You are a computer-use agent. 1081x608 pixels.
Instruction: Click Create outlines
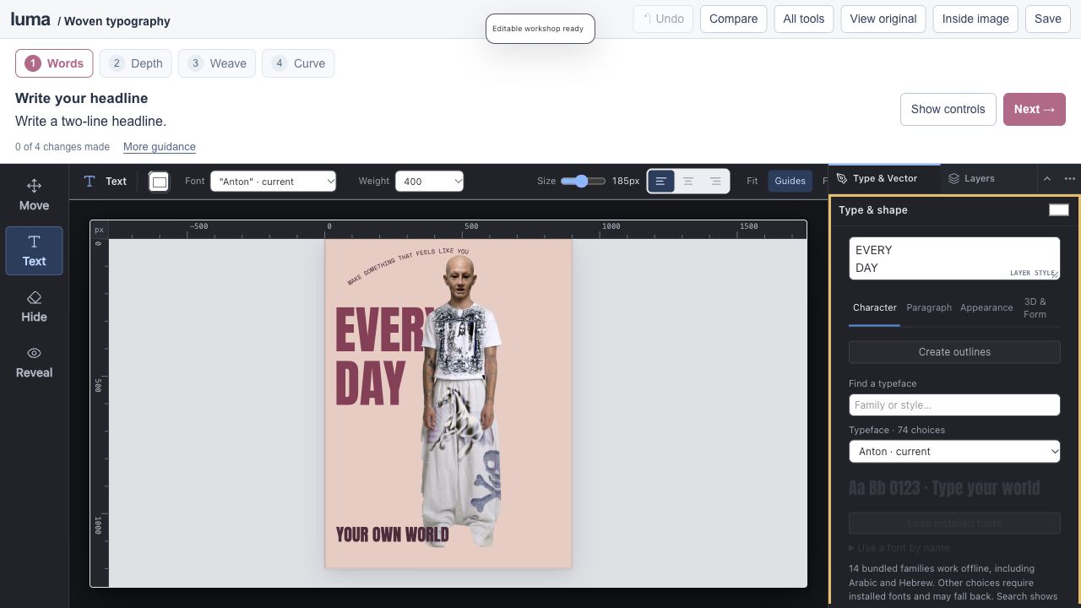(954, 352)
